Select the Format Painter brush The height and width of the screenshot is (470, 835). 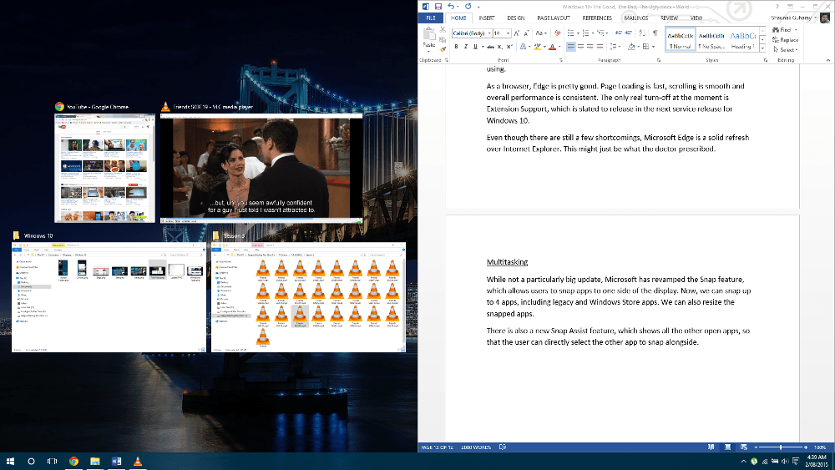click(443, 49)
